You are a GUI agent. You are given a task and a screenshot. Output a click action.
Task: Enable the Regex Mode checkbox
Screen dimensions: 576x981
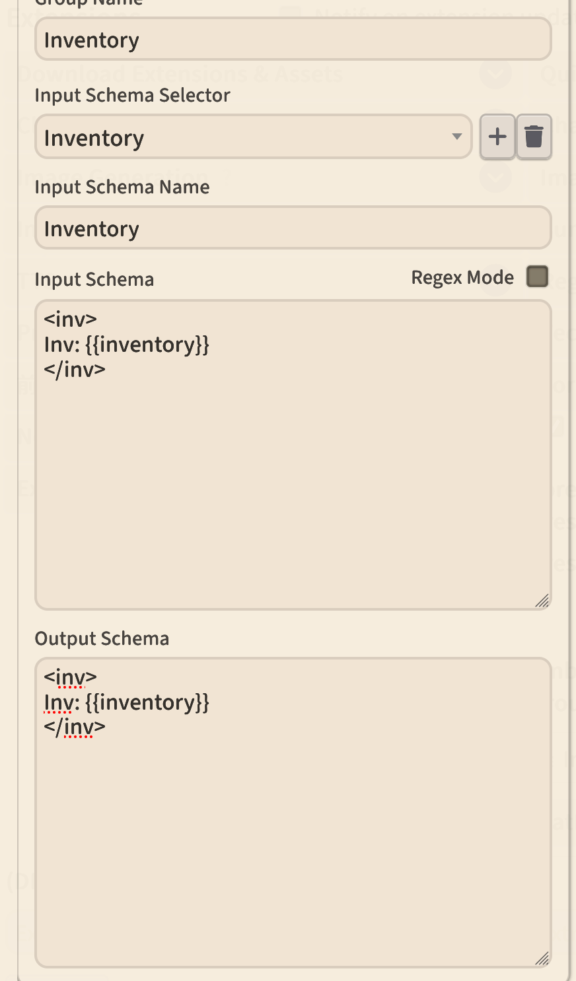pyautogui.click(x=537, y=277)
